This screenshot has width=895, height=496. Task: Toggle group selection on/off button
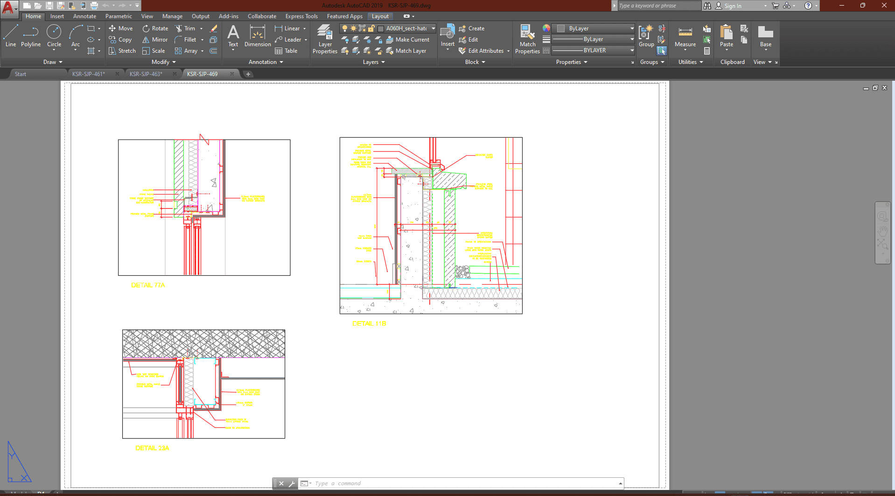(662, 50)
